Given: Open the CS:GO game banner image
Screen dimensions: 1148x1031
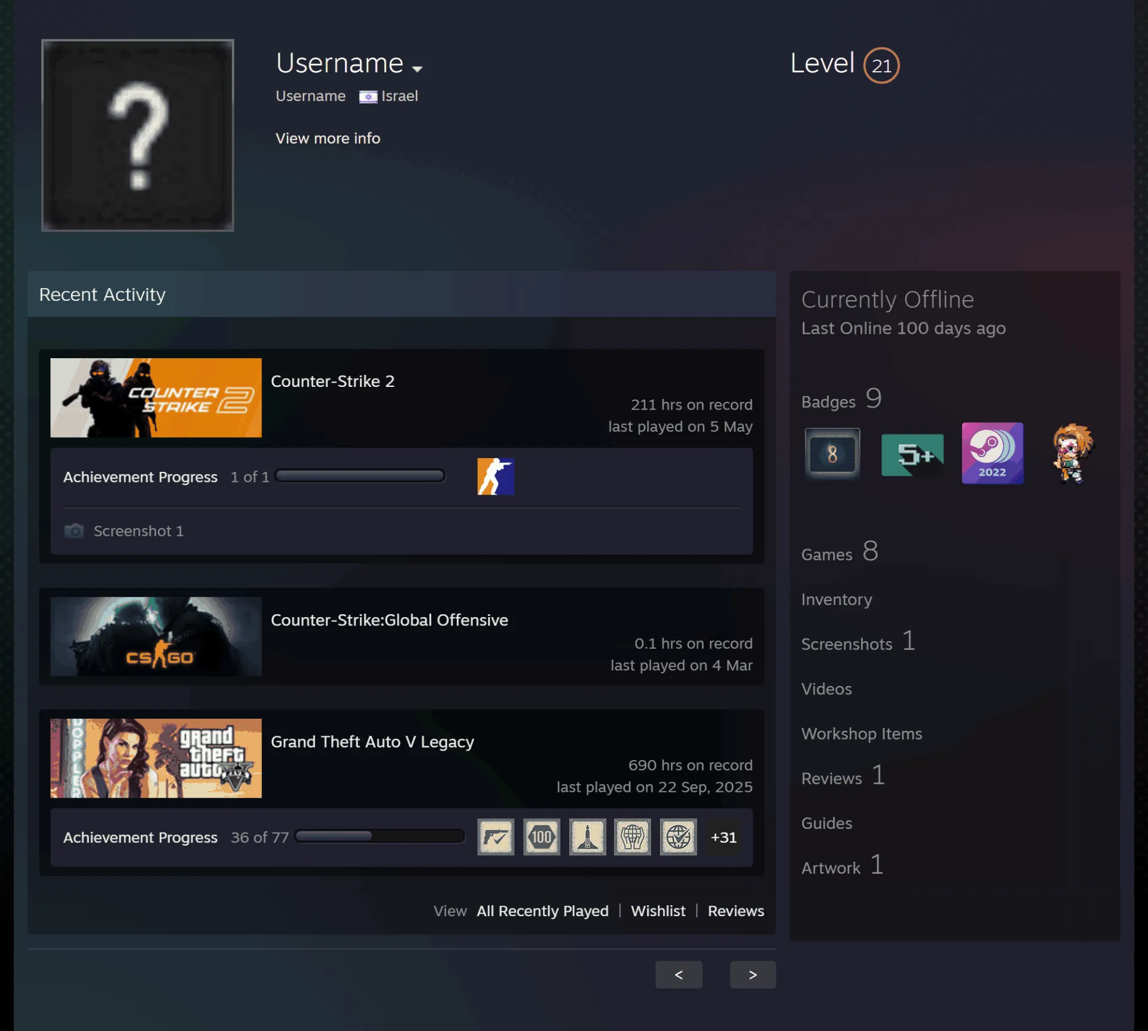Looking at the screenshot, I should 156,636.
